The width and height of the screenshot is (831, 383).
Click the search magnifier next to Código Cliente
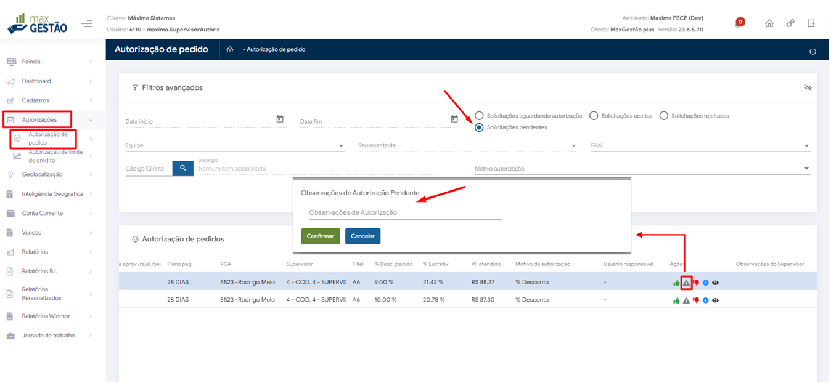pyautogui.click(x=183, y=168)
